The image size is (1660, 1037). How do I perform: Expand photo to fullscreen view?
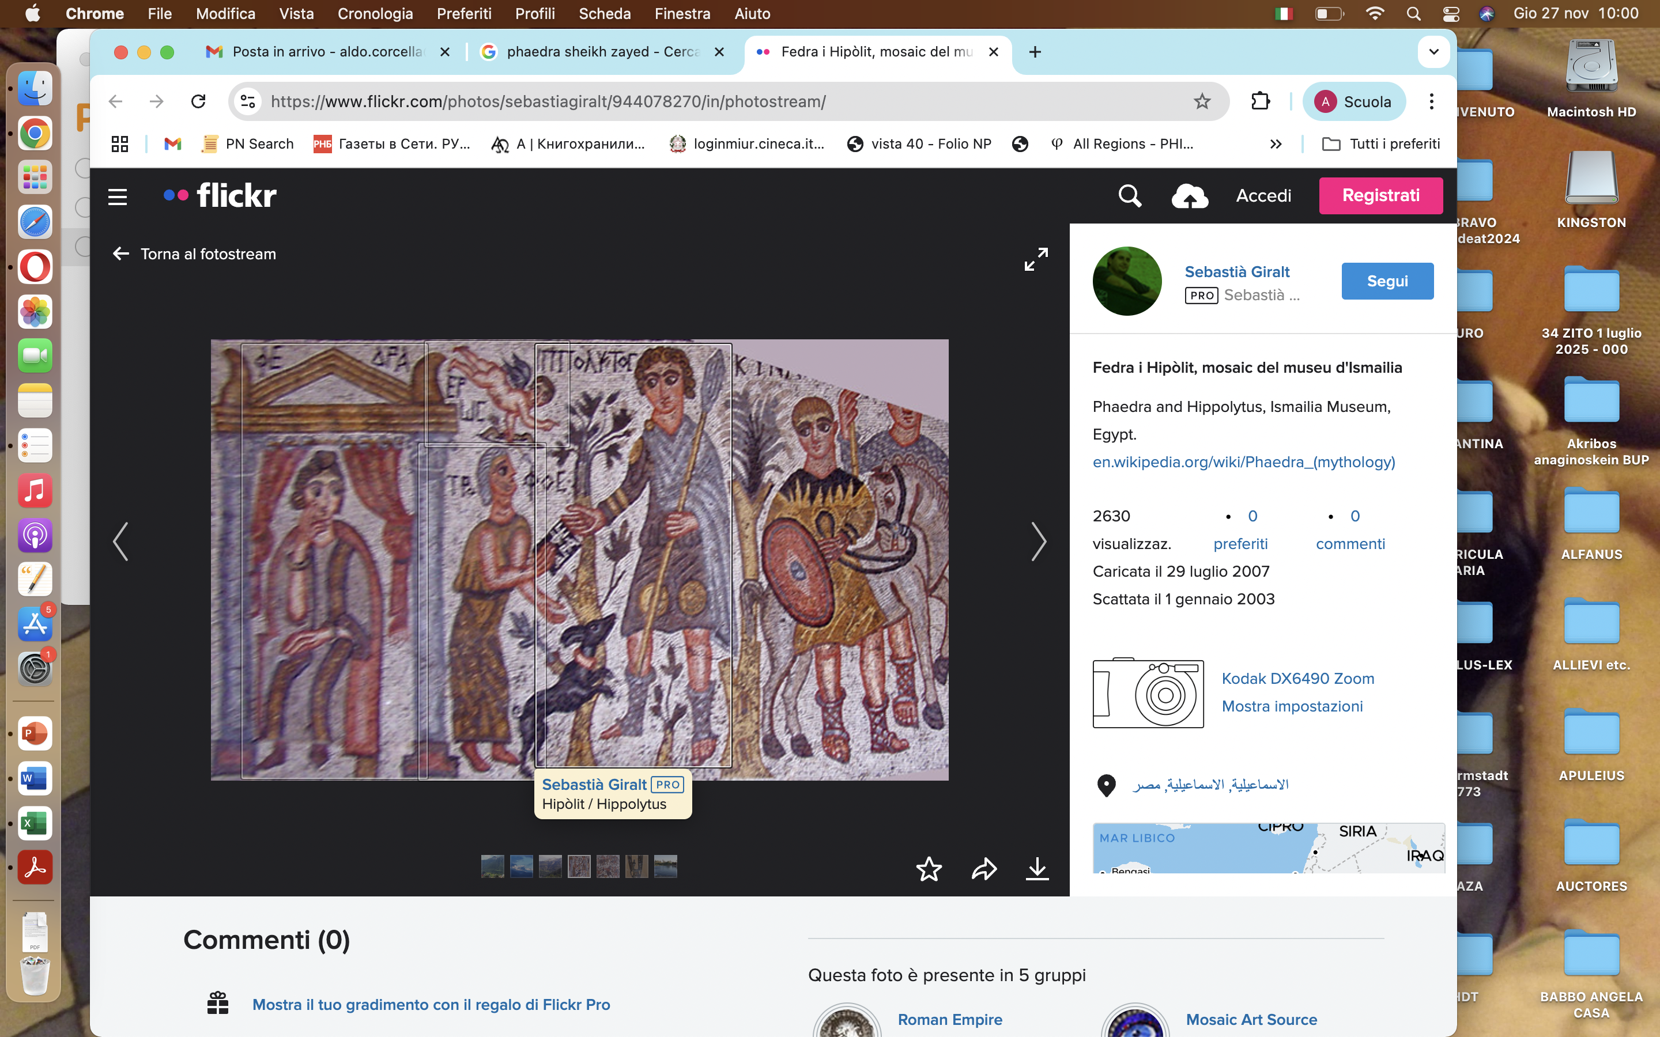[x=1036, y=259]
